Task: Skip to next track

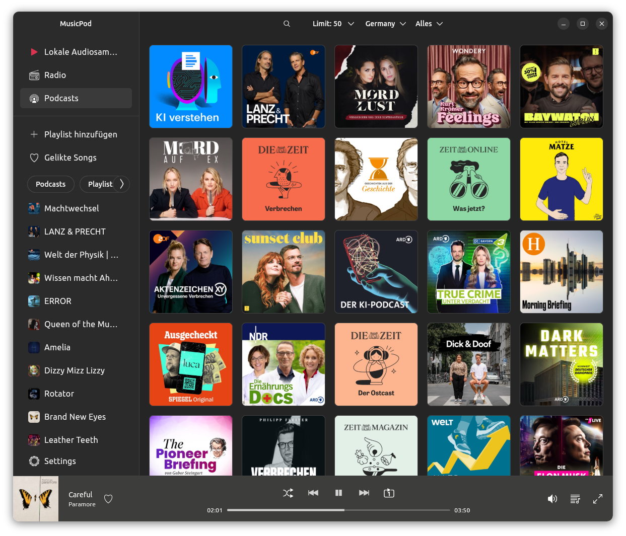Action: tap(364, 493)
